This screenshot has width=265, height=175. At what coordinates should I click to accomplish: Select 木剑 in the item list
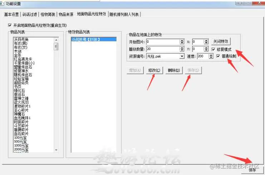tap(18, 51)
